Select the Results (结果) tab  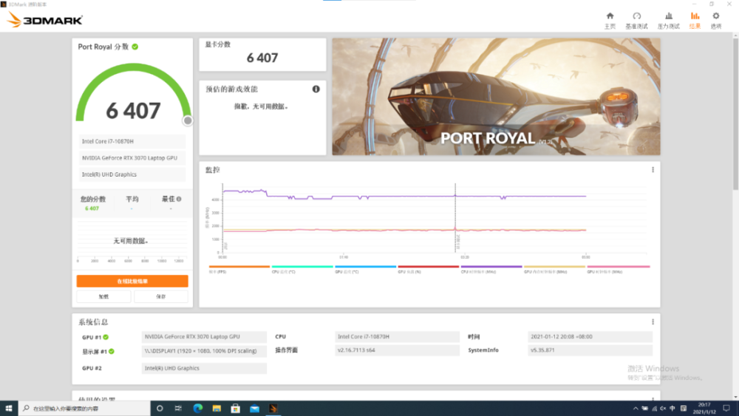695,21
